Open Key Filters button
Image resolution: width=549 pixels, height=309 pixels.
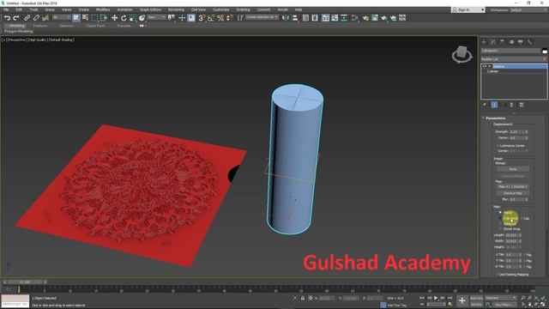[504, 305]
